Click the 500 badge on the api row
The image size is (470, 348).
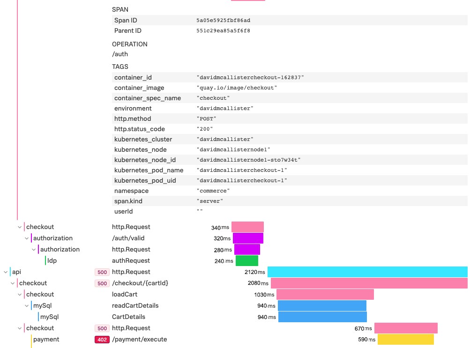(x=102, y=272)
